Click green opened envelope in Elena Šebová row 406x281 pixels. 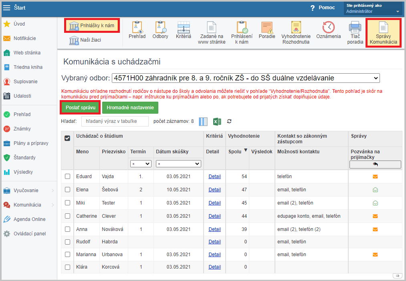tap(375, 190)
